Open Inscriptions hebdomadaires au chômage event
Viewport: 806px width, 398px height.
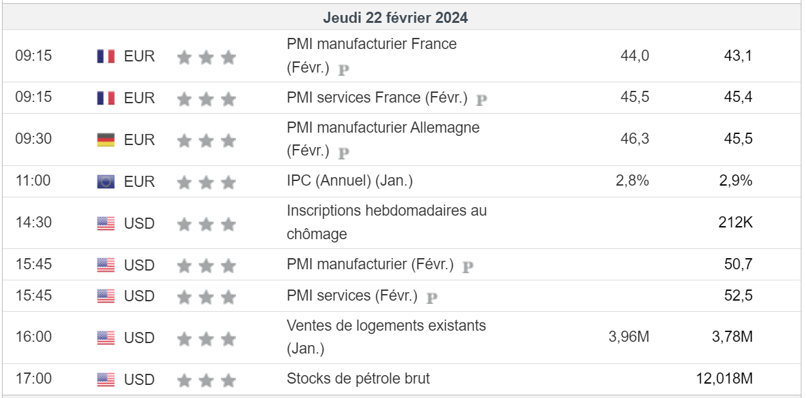coord(386,211)
